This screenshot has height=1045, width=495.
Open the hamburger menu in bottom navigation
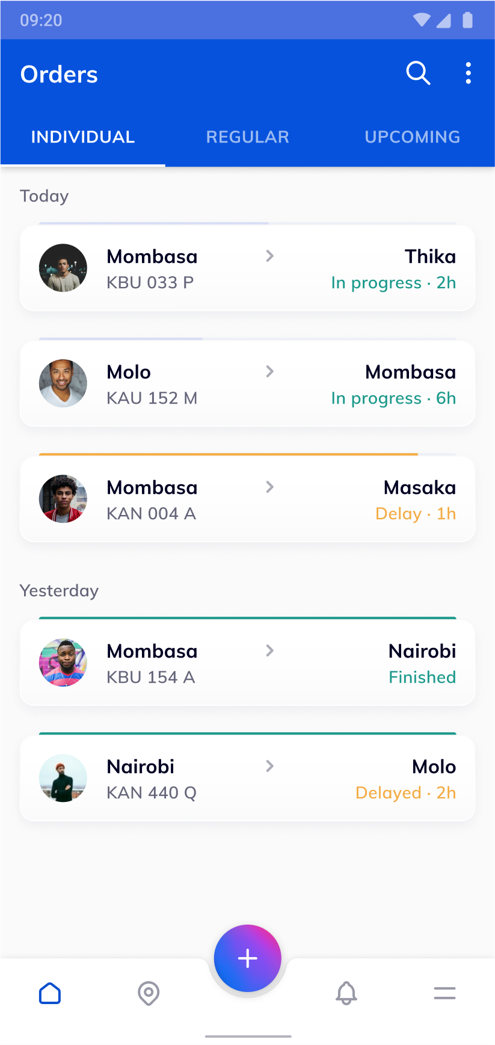pyautogui.click(x=444, y=993)
